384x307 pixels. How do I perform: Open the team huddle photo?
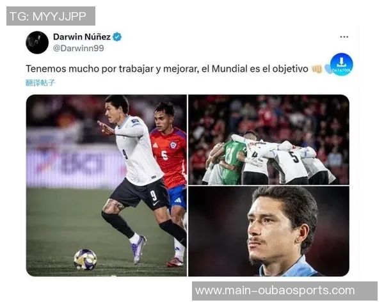point(269,139)
